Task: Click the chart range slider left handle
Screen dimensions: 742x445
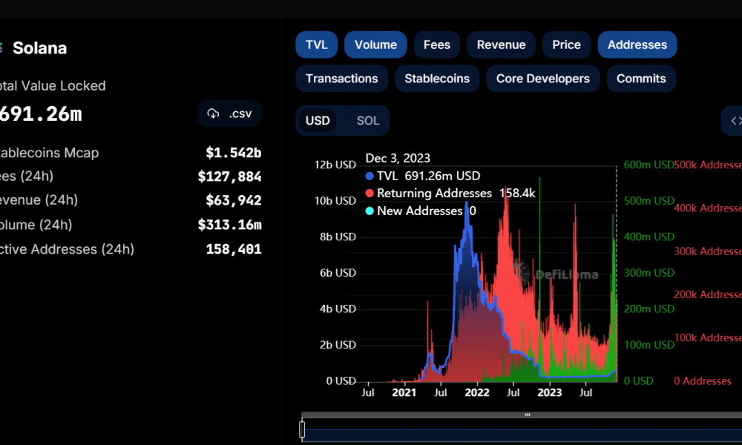Action: pyautogui.click(x=302, y=429)
